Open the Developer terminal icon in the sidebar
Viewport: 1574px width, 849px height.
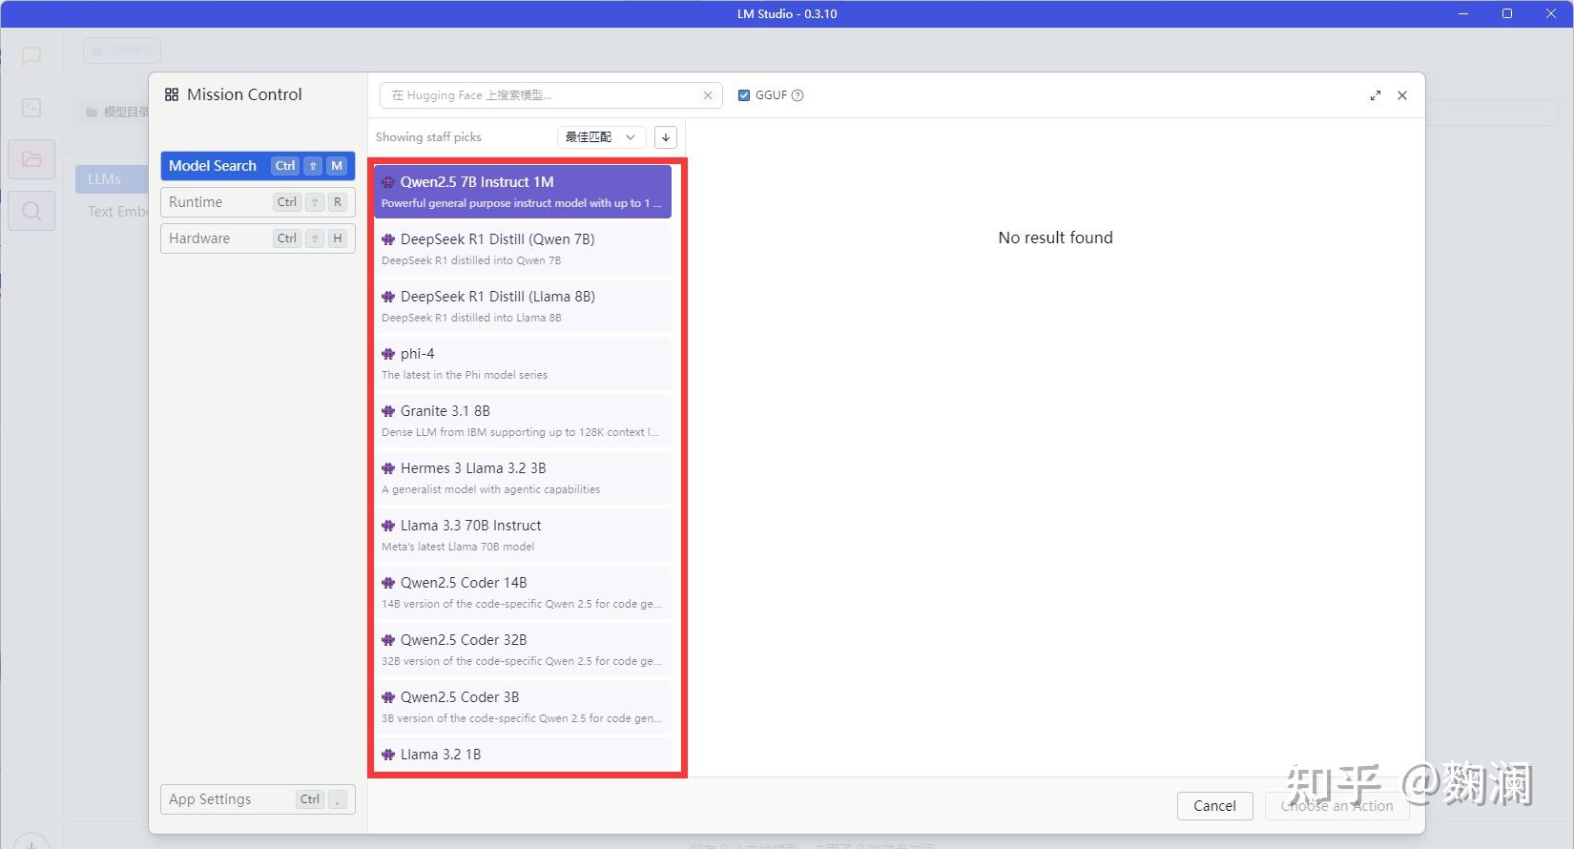pos(31,107)
